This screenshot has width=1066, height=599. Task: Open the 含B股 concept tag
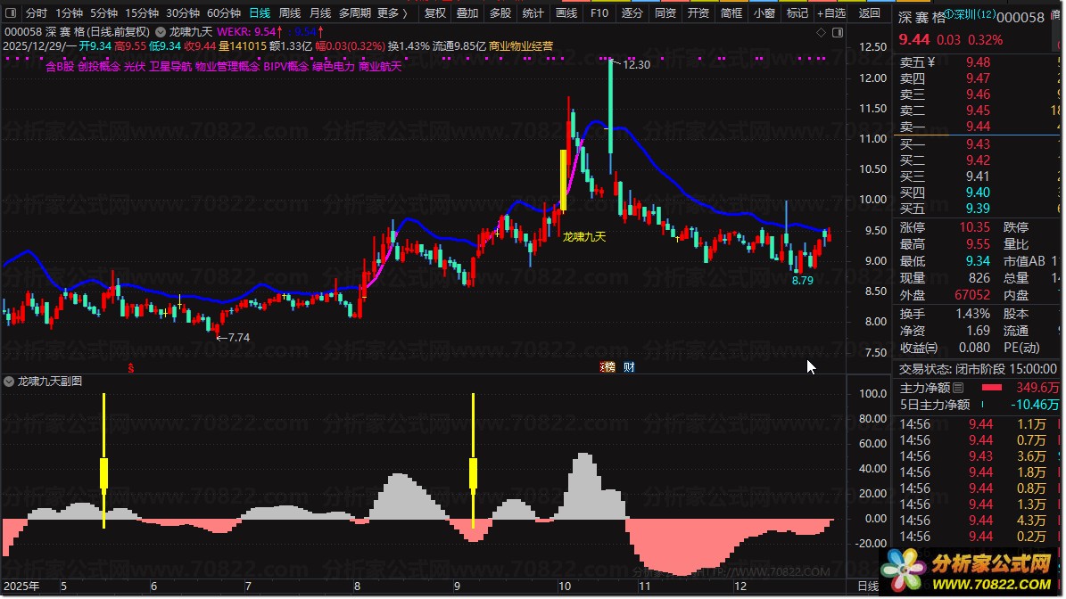coord(60,67)
